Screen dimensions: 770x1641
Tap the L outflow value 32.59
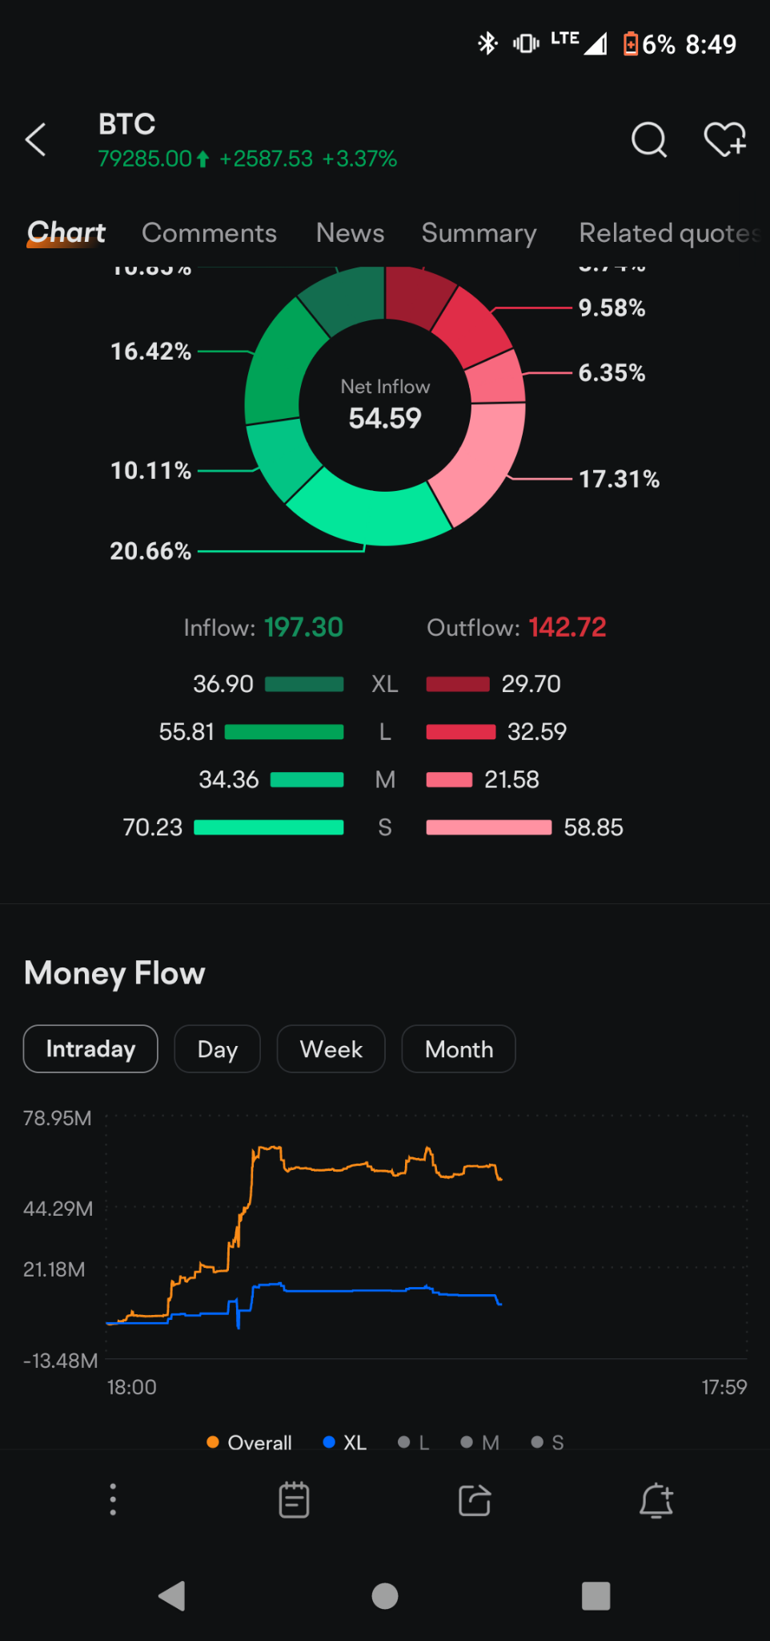pyautogui.click(x=536, y=731)
